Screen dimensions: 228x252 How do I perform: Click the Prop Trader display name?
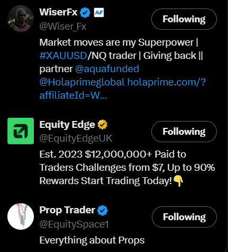67,210
